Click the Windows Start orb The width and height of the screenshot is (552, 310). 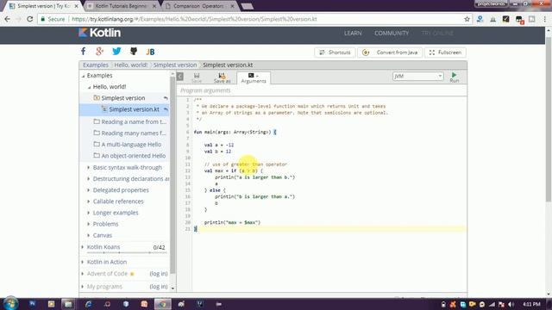click(10, 304)
